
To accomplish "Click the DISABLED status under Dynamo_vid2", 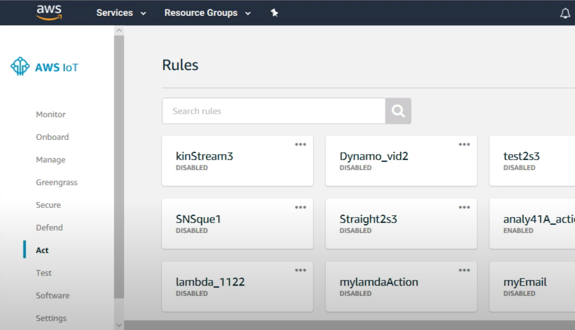I will [x=355, y=168].
